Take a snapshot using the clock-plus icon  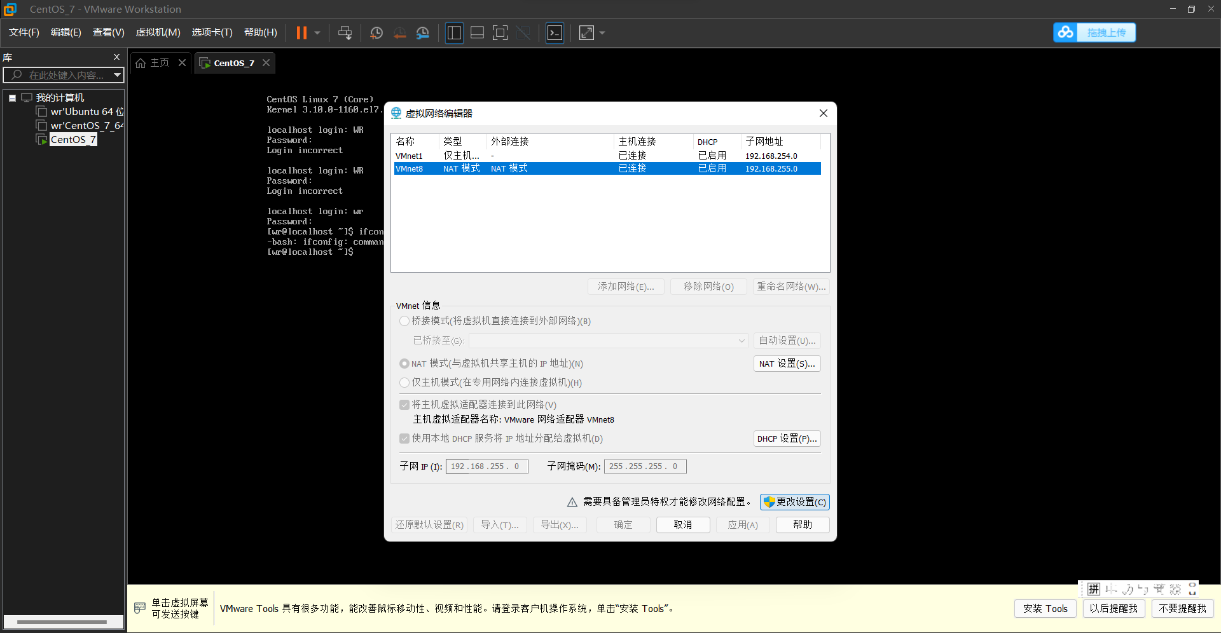(376, 32)
